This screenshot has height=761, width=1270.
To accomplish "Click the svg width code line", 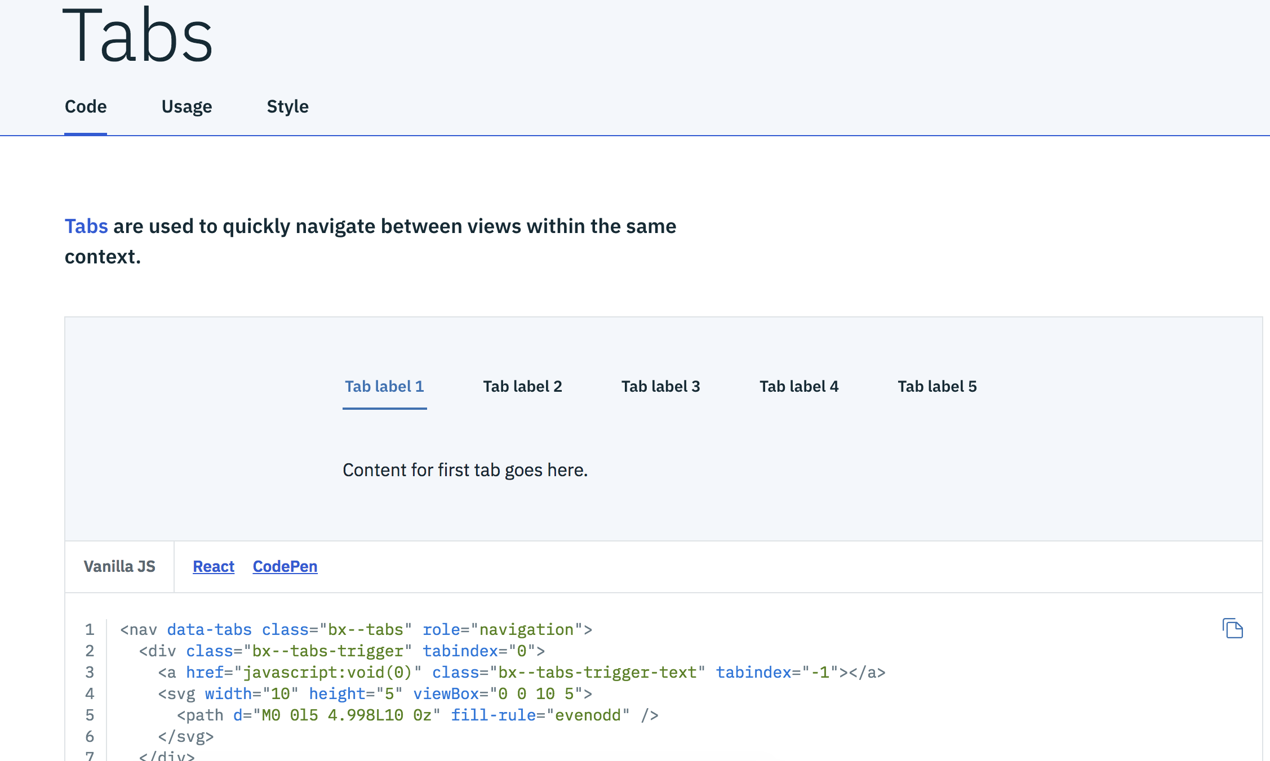I will pos(375,693).
